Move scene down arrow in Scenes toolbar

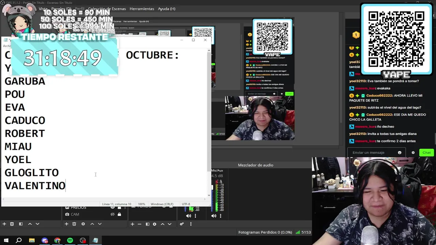37,224
